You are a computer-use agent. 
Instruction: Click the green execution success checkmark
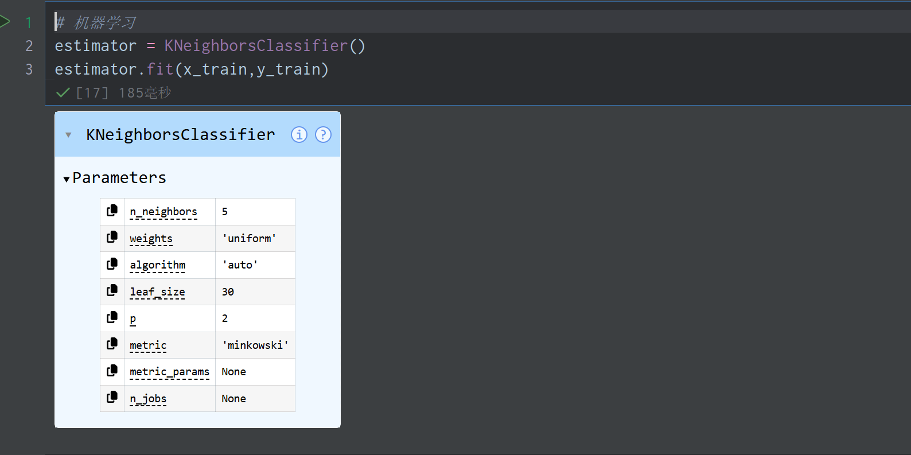click(x=63, y=93)
